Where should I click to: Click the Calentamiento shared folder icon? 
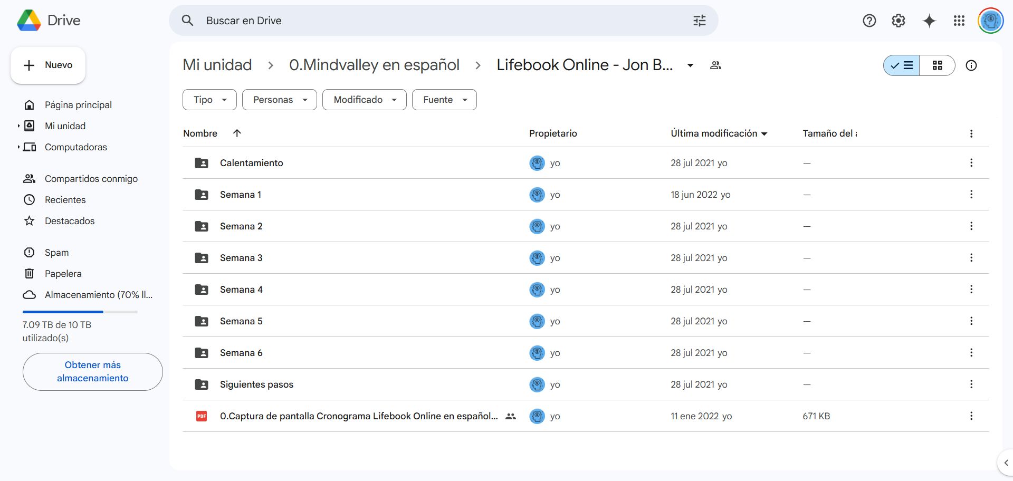click(x=202, y=163)
